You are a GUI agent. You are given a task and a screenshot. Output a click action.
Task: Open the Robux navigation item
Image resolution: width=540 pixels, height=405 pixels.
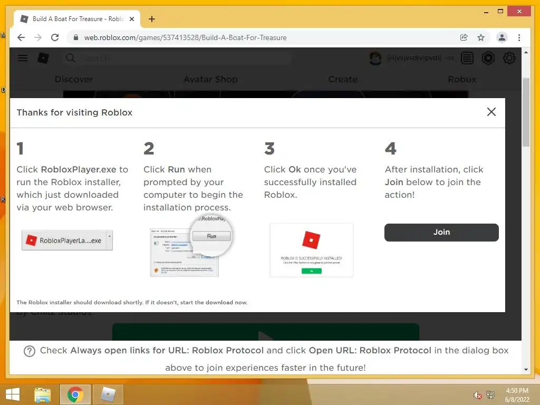(x=462, y=79)
